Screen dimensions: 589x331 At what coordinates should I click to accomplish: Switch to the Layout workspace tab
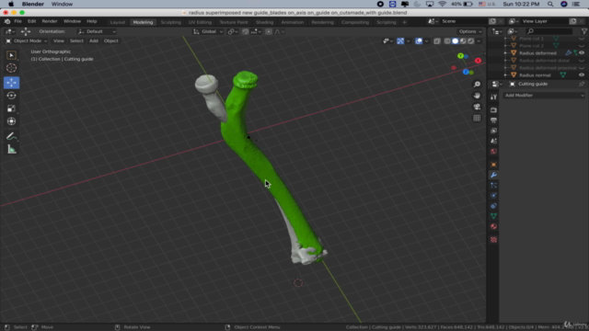(118, 22)
